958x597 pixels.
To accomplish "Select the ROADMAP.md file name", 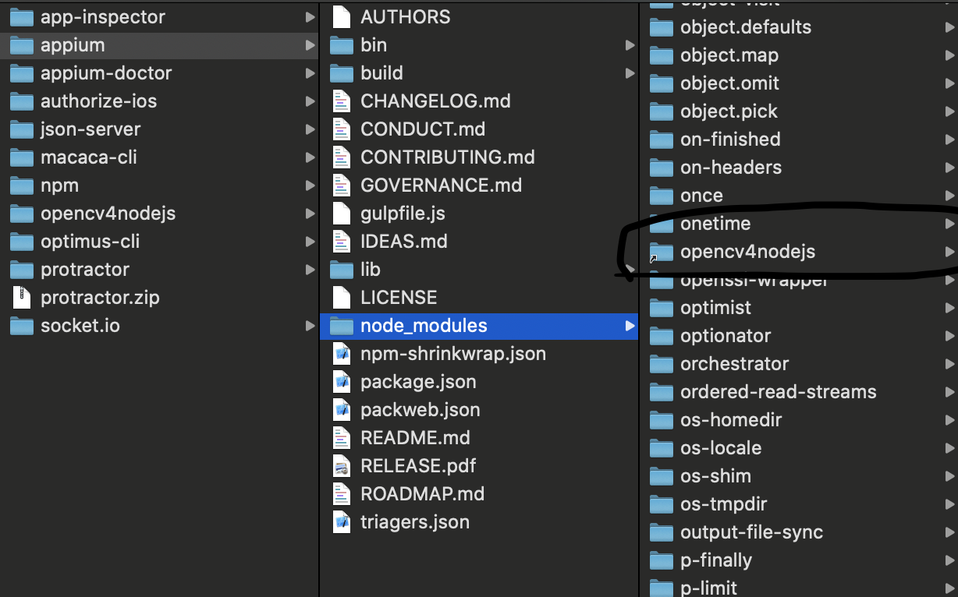I will click(x=422, y=494).
